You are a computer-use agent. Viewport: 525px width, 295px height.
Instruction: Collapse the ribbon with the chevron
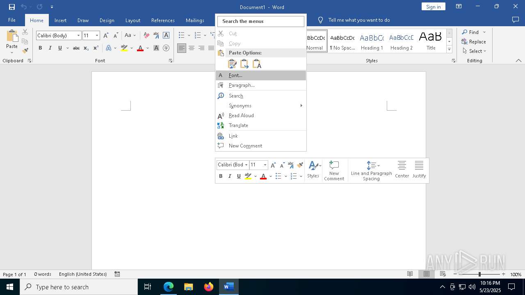[518, 61]
